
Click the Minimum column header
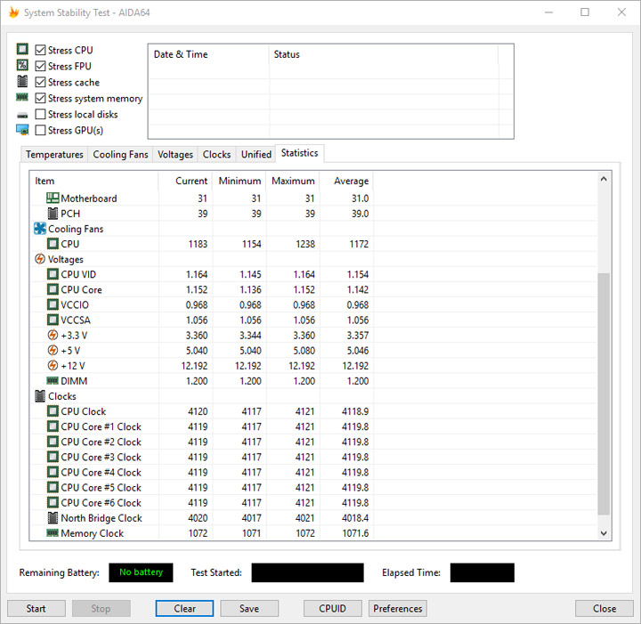click(239, 181)
